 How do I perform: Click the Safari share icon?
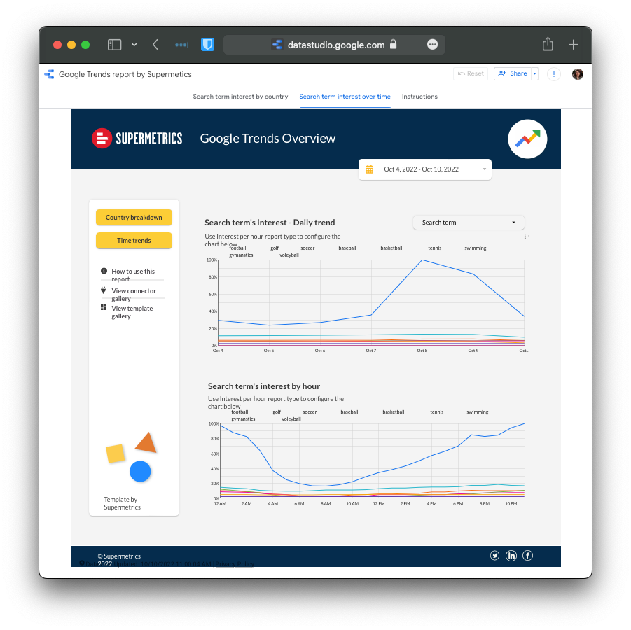[x=548, y=45]
